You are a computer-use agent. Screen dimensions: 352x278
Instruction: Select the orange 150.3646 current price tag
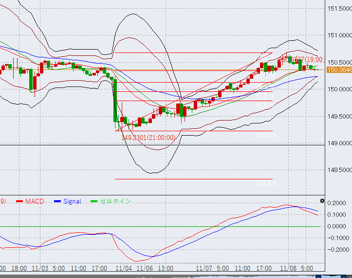(339, 70)
